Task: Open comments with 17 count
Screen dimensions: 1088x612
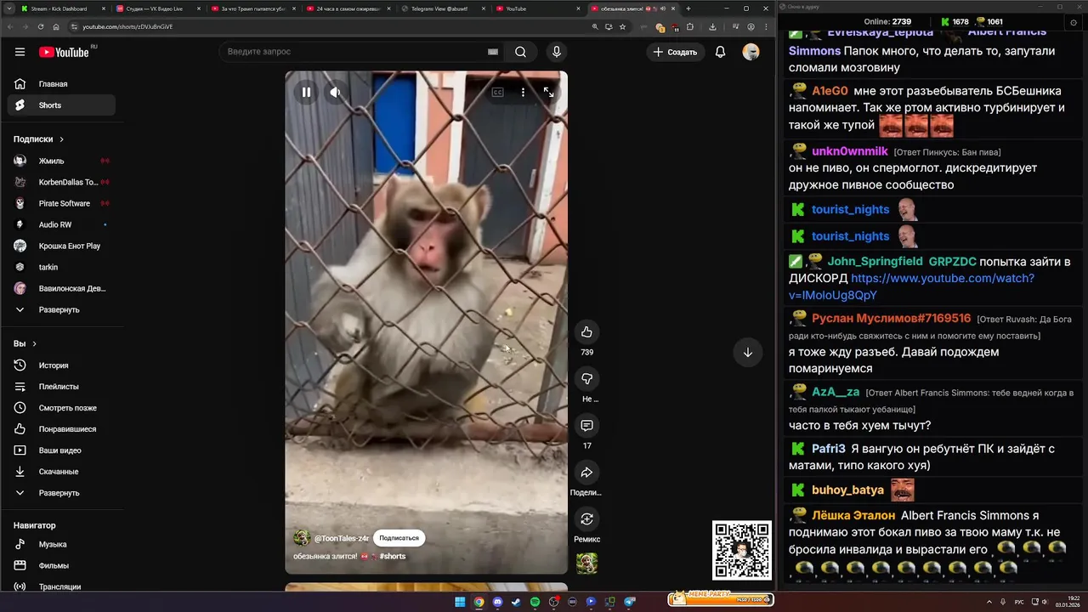Action: click(x=586, y=425)
